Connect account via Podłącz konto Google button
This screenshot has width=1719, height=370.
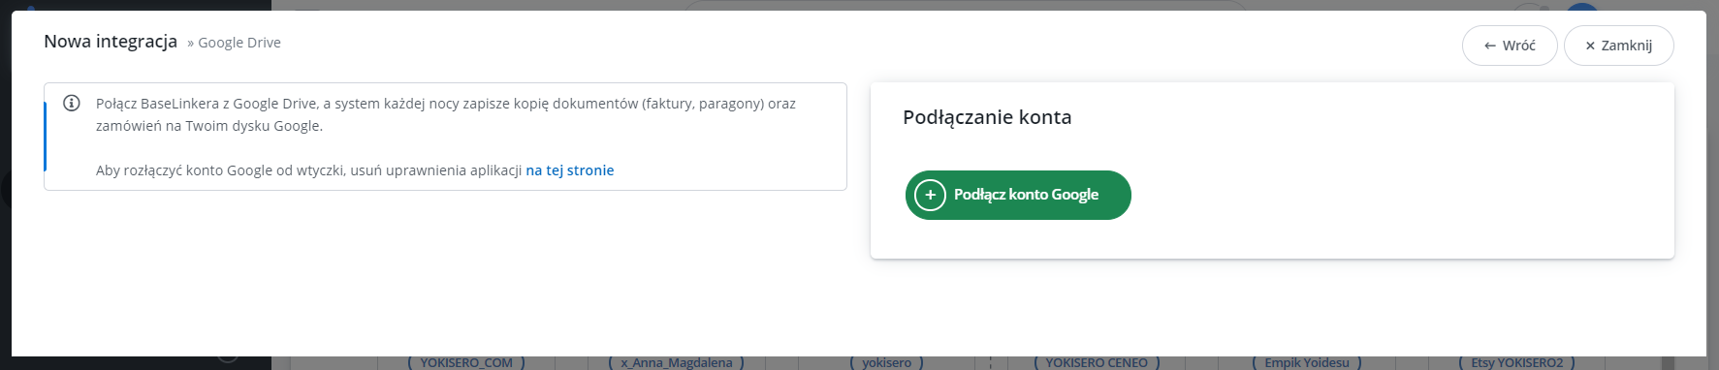click(x=1018, y=195)
